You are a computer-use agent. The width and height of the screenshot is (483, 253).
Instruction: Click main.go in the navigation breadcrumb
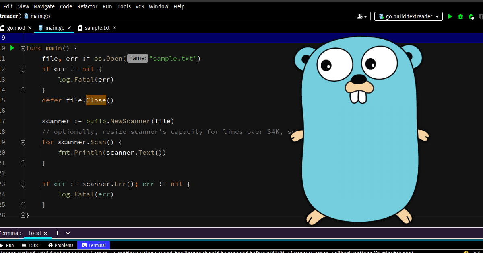point(37,16)
